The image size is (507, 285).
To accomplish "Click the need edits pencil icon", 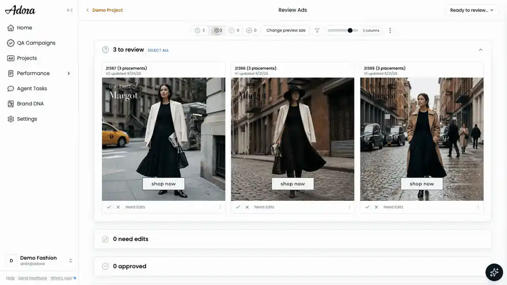I will point(105,239).
